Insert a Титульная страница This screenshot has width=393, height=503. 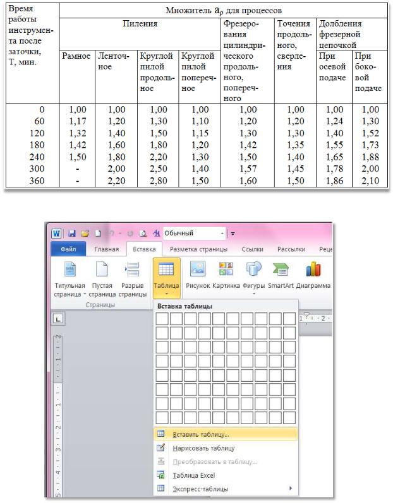coord(70,279)
